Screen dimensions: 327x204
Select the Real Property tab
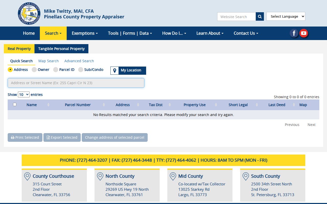click(x=19, y=49)
